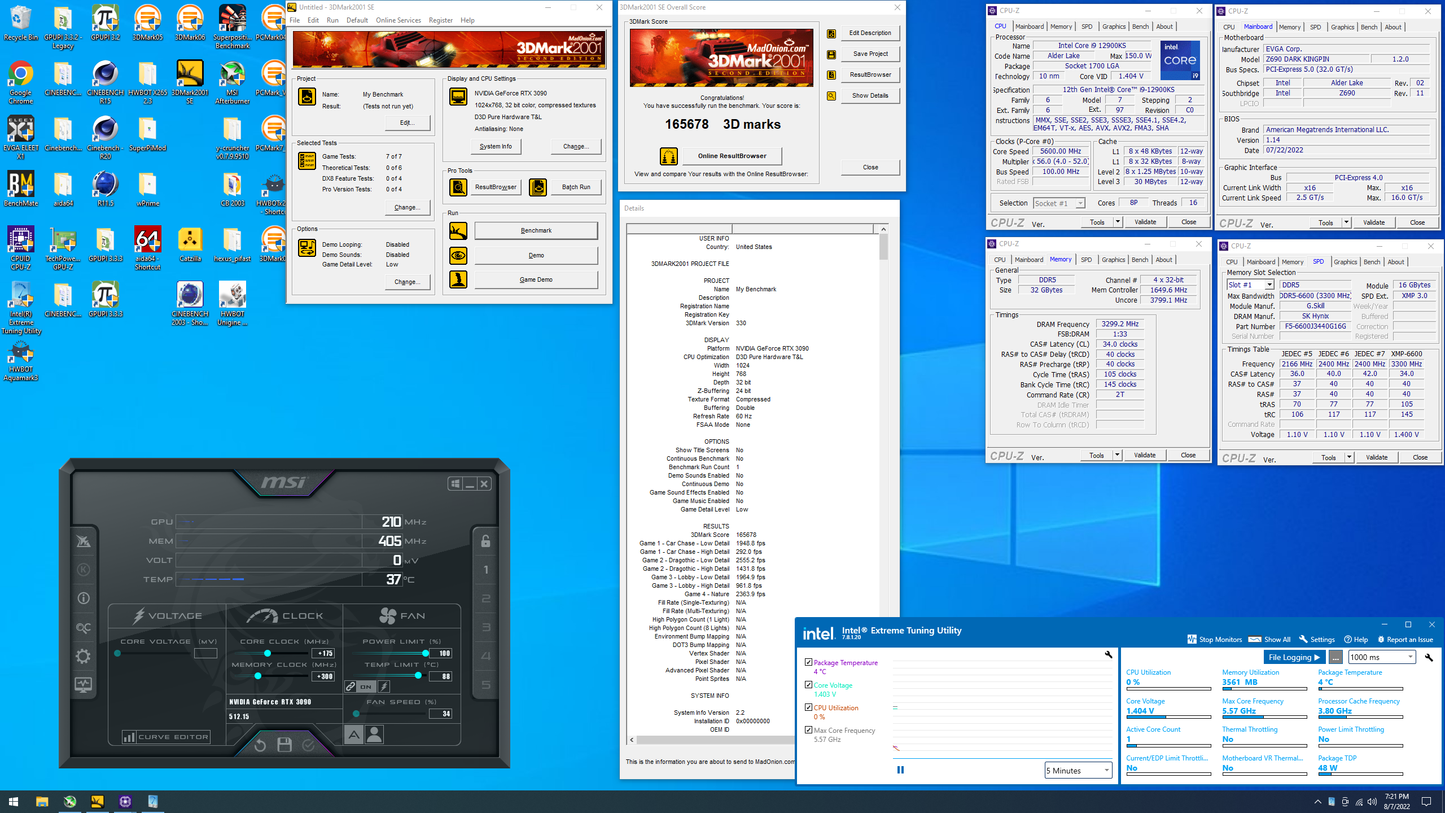Viewport: 1445px width, 813px height.
Task: Save current Afterburner settings
Action: 284,745
